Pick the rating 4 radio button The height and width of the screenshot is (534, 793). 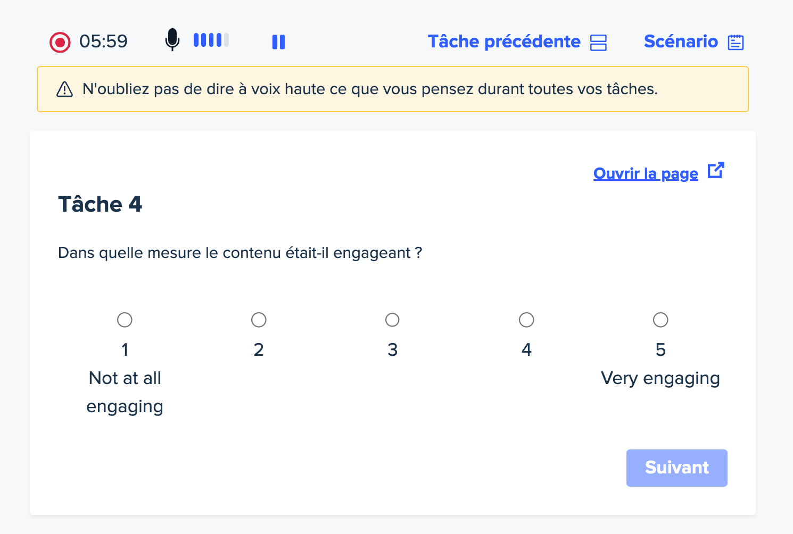coord(526,320)
